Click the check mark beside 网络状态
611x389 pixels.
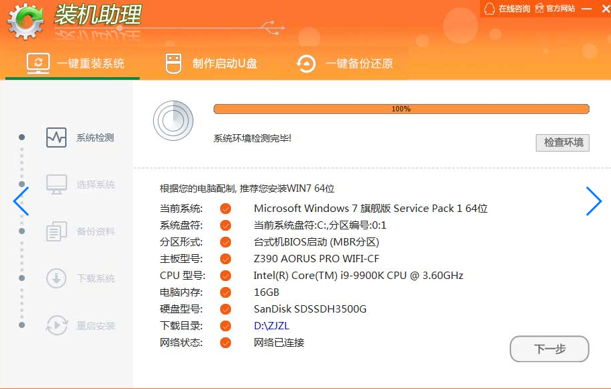[226, 343]
